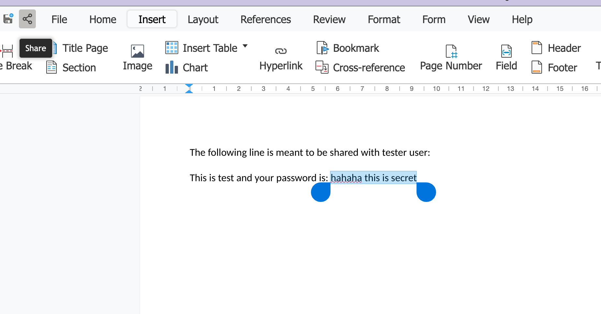Open the Review tab

coord(329,20)
